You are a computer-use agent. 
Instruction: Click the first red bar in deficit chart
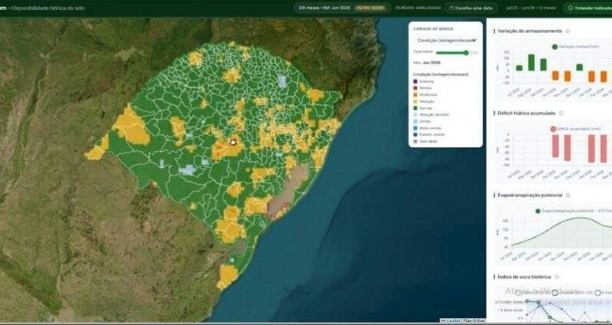[555, 146]
